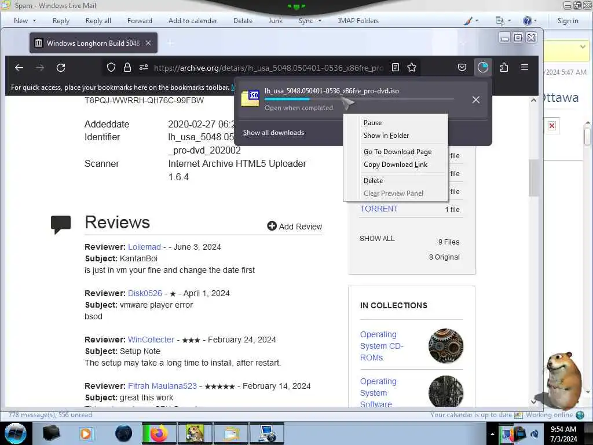Viewport: 593px width, 445px height.
Task: Expand the Sync dropdown in Live Mail
Action: (320, 21)
